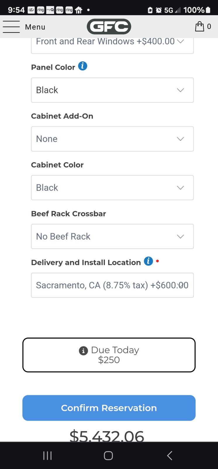Tap Android home navigation button
Image resolution: width=218 pixels, height=469 pixels.
[x=108, y=456]
